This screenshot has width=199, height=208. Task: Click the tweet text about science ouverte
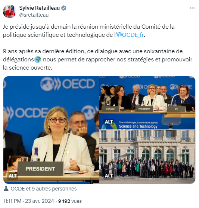pyautogui.click(x=97, y=60)
